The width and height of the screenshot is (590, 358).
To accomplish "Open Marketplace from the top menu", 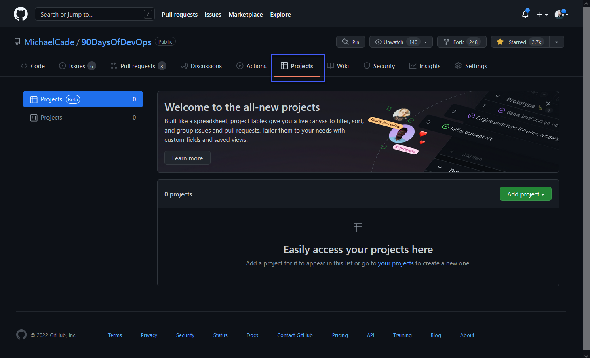I will click(246, 14).
